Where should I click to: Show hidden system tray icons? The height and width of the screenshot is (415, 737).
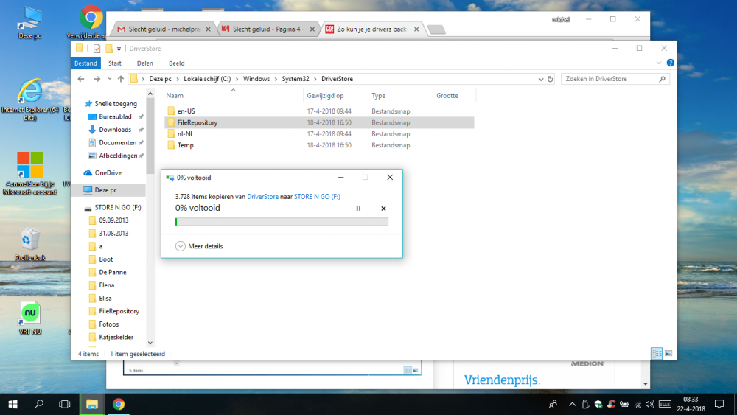coord(572,404)
